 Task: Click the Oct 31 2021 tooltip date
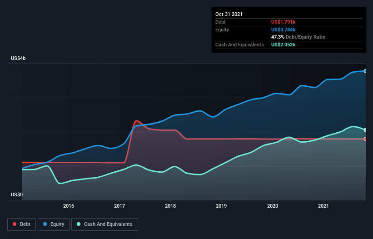pyautogui.click(x=229, y=14)
